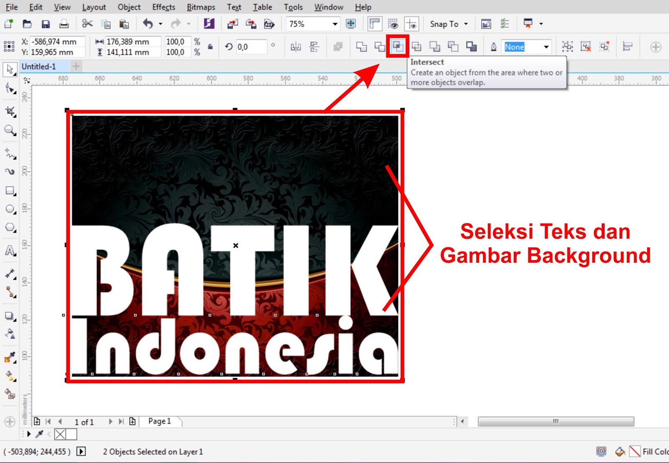Screen dimensions: 669x463
Task: Click the Undo button
Action: coord(146,24)
